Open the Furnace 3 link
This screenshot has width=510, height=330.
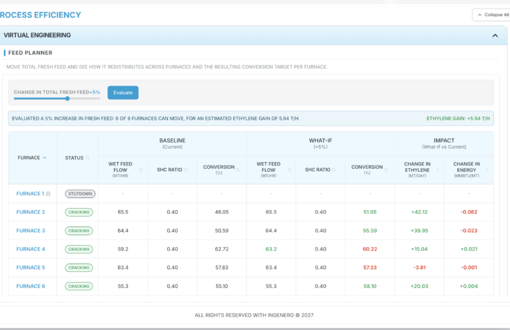coord(31,231)
